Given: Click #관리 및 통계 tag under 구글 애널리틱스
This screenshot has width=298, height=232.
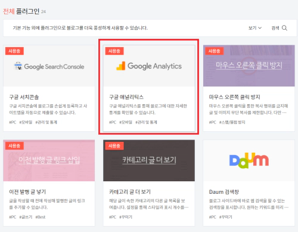Looking at the screenshot, I should 146,122.
